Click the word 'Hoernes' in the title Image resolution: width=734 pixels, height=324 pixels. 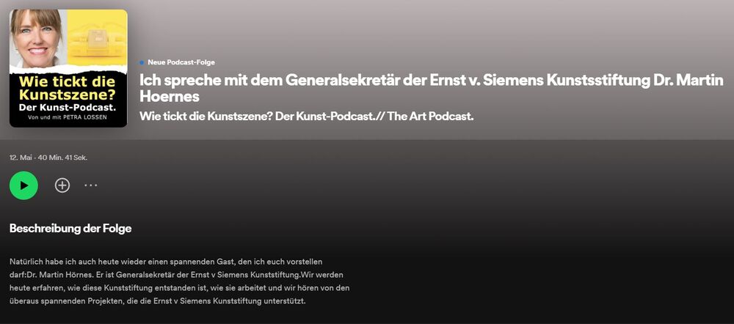coord(170,97)
